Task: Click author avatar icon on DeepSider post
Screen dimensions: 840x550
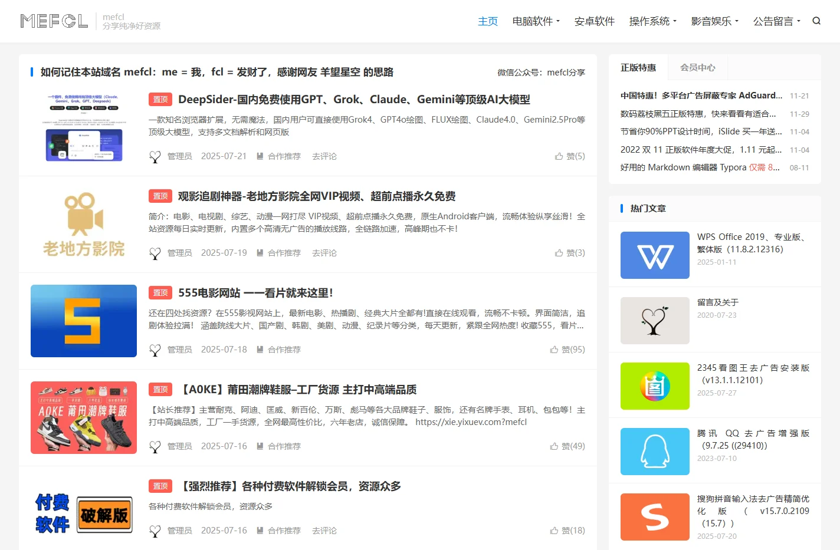Action: (155, 157)
